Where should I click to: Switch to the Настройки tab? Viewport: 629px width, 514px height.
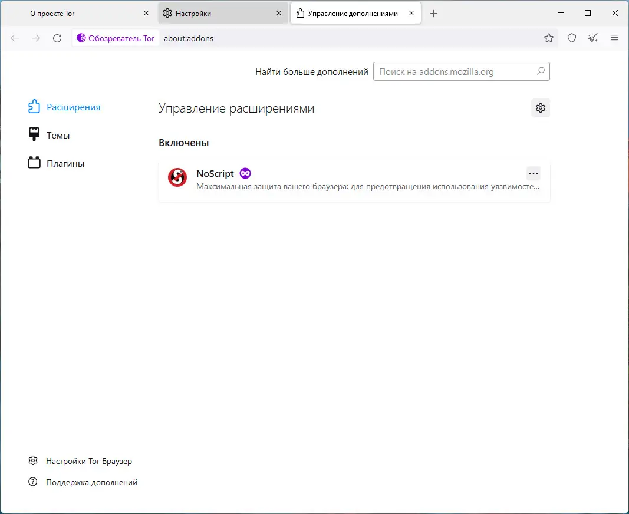[x=223, y=13]
